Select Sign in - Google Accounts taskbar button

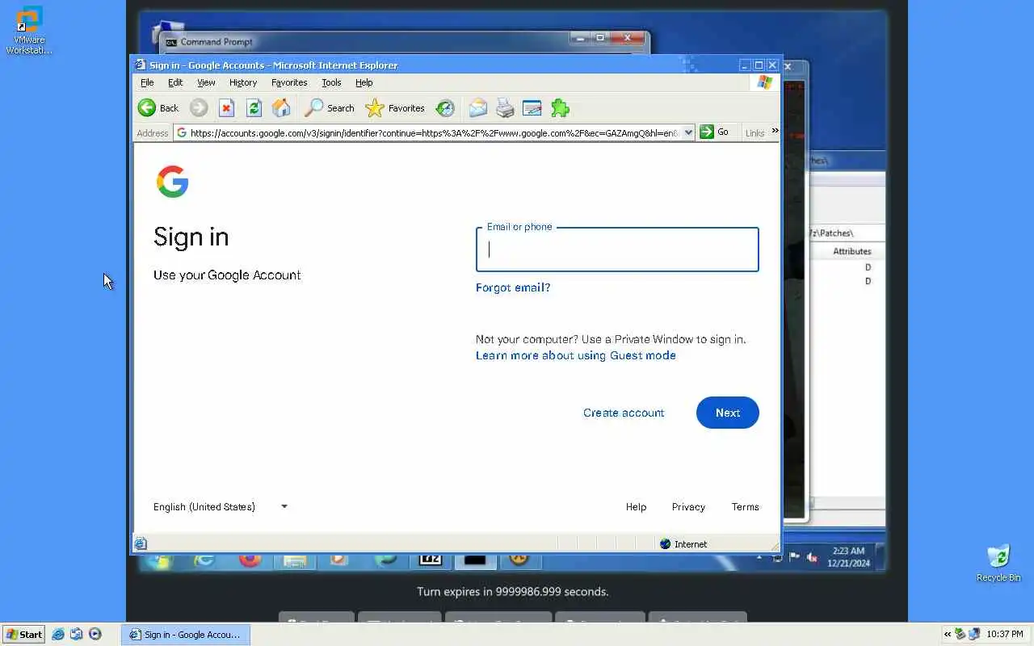(x=186, y=635)
